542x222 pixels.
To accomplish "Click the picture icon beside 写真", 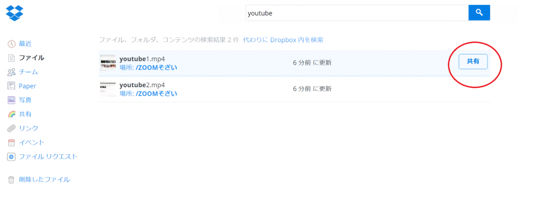I will coord(12,100).
